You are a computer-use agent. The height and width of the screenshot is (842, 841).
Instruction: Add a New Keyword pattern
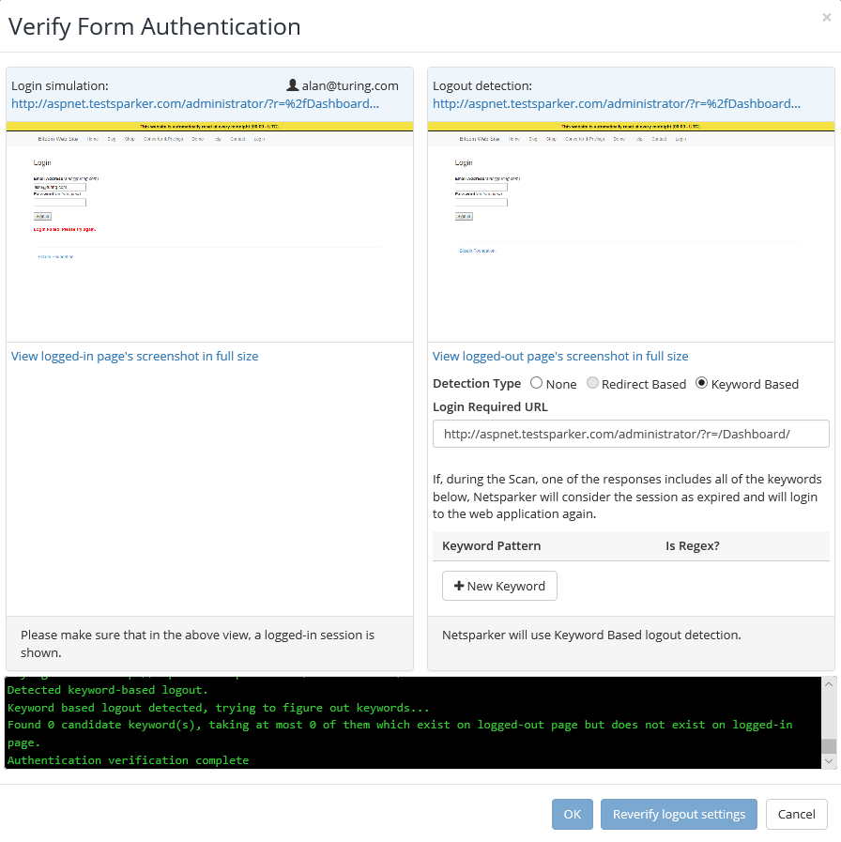tap(499, 586)
